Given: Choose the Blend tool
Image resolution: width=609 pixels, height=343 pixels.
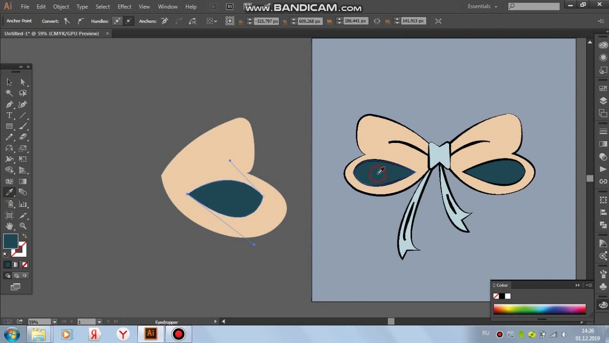Looking at the screenshot, I should click(x=23, y=192).
